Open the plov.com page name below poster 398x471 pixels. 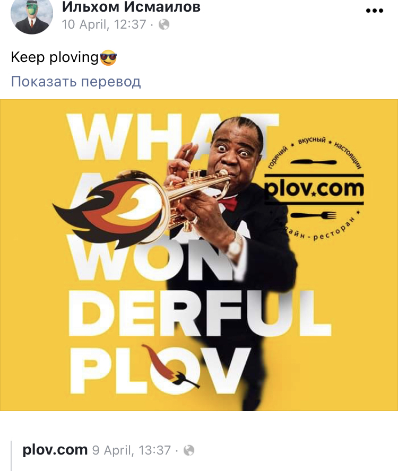click(x=55, y=450)
